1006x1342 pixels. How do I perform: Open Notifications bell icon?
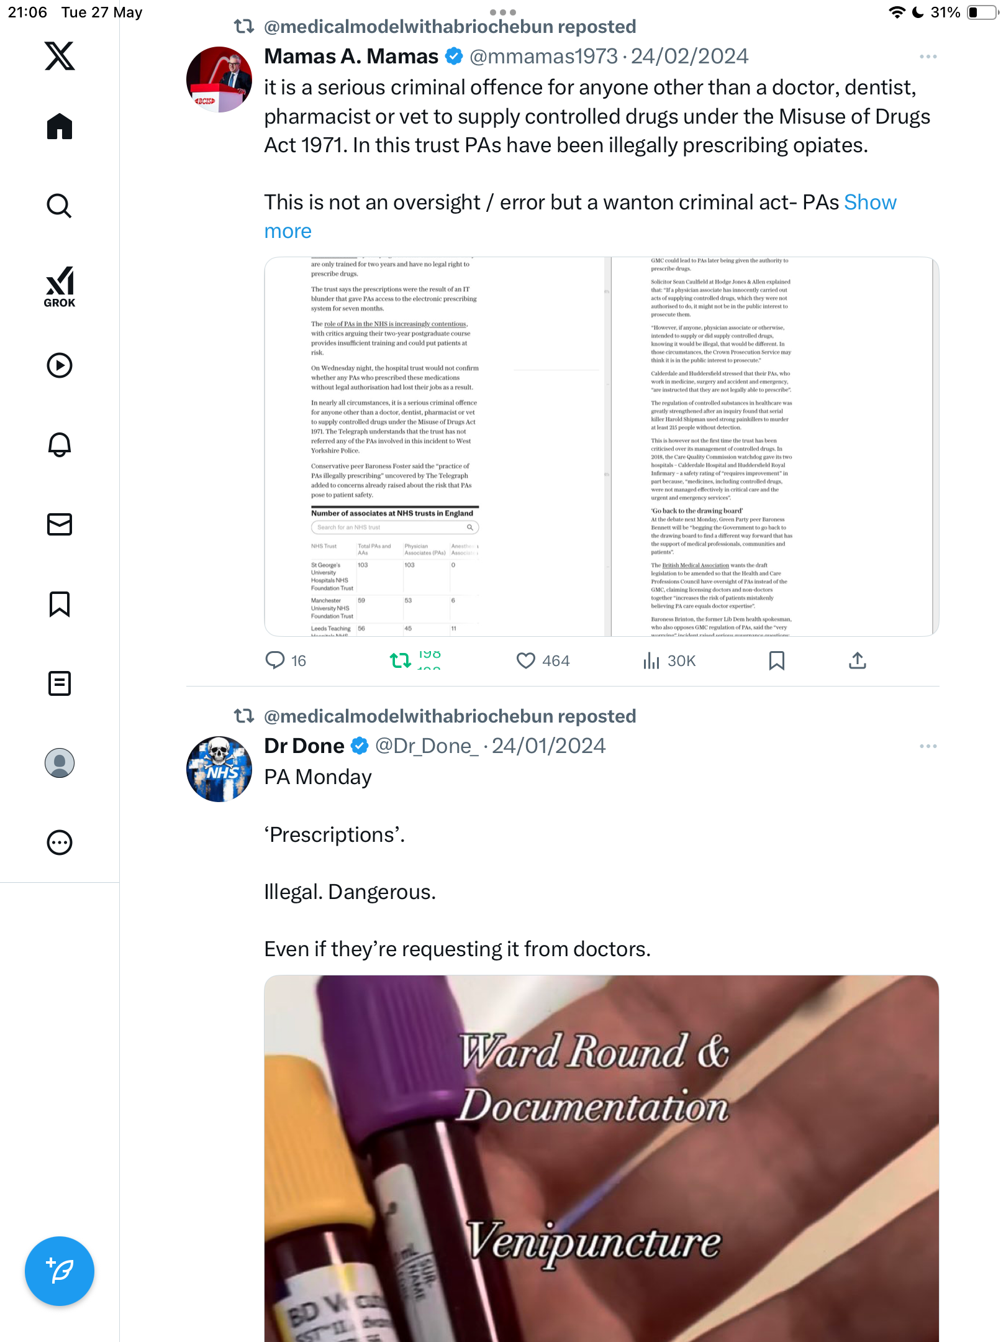coord(60,444)
